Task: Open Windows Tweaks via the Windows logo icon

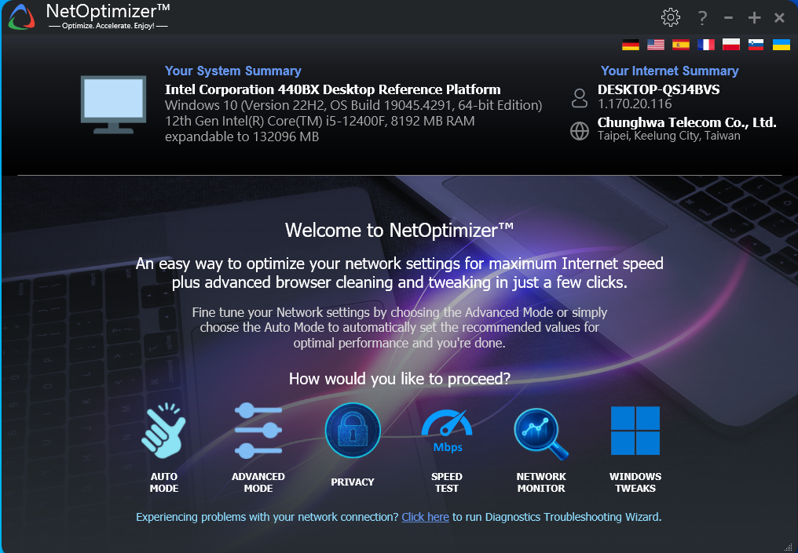Action: [635, 431]
